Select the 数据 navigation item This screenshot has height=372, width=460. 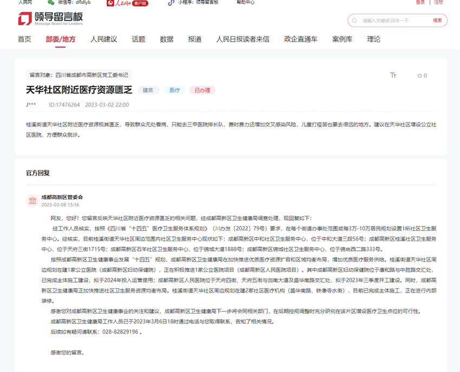coord(167,39)
